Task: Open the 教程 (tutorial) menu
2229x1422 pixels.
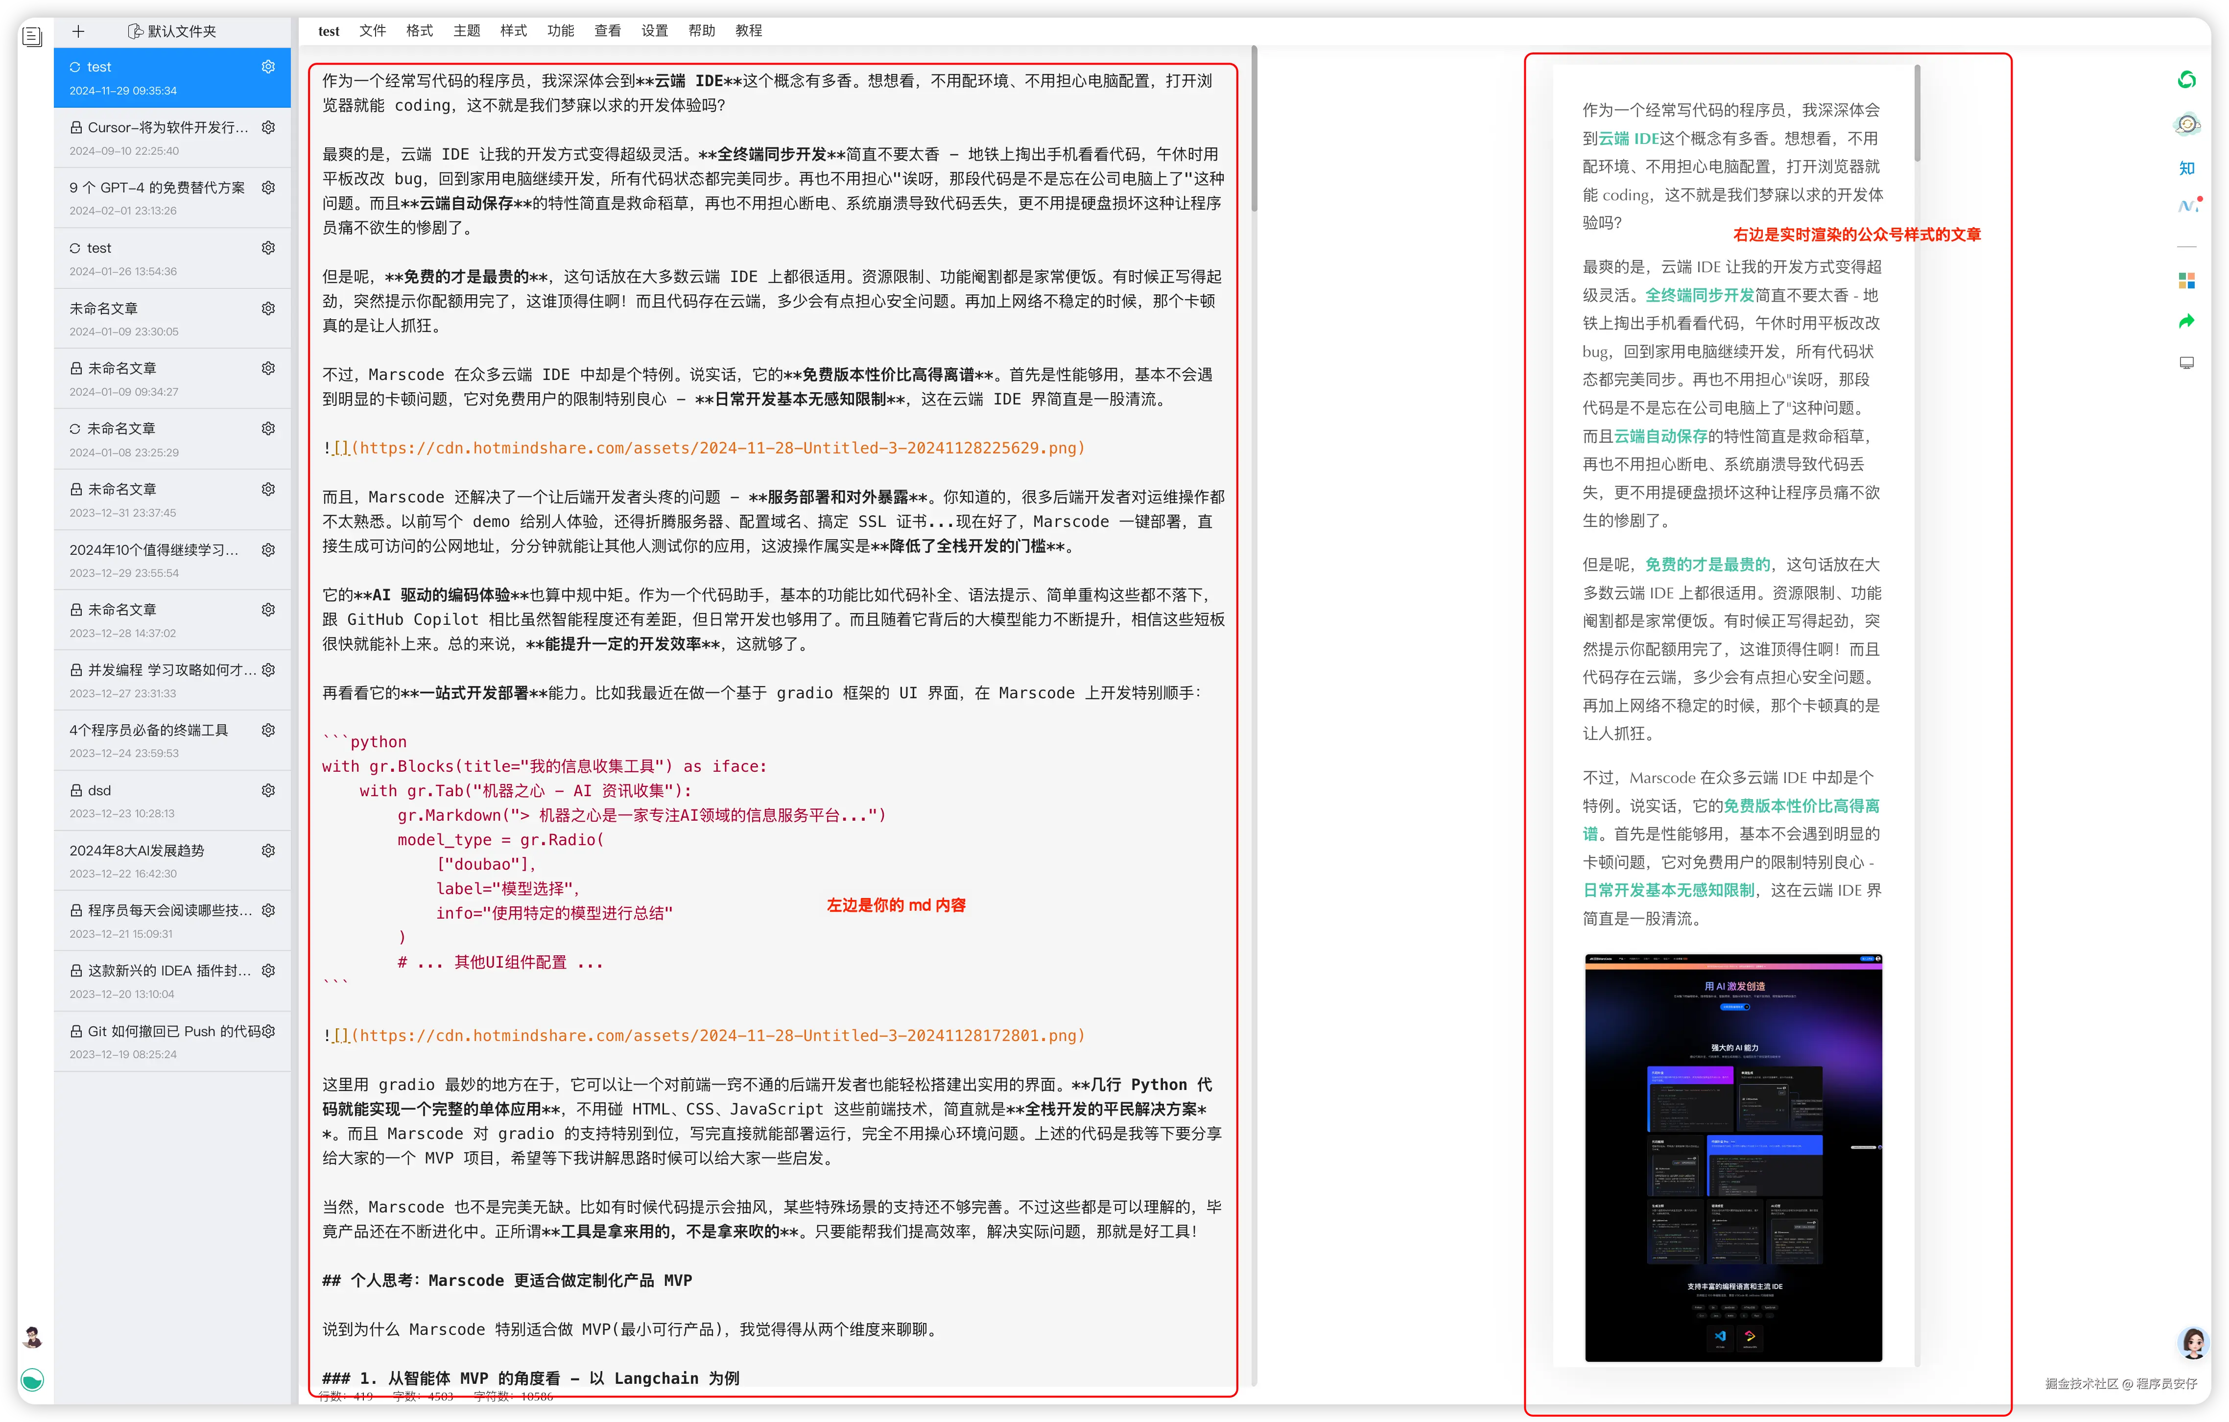Action: point(749,30)
